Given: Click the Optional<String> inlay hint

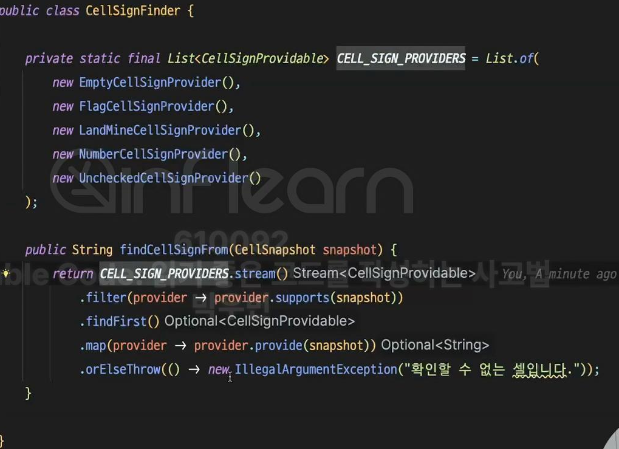Looking at the screenshot, I should coord(435,344).
